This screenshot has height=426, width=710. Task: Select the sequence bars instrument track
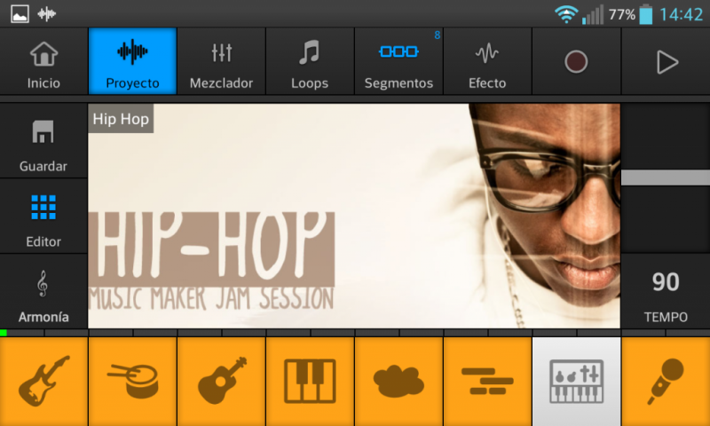tap(487, 381)
